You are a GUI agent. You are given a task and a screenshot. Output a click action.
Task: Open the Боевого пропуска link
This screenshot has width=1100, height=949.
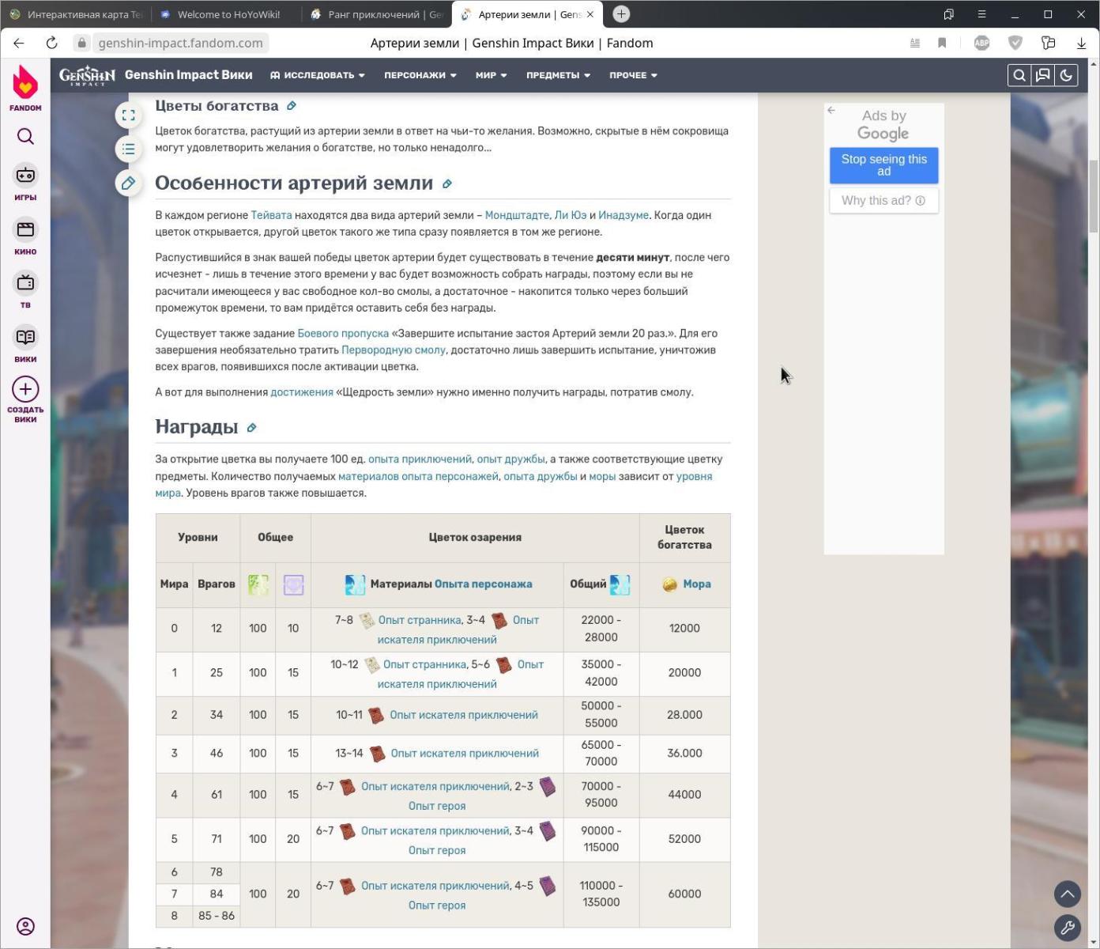point(343,334)
